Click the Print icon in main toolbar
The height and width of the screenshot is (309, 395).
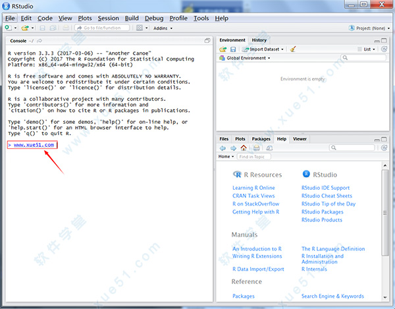(66, 28)
